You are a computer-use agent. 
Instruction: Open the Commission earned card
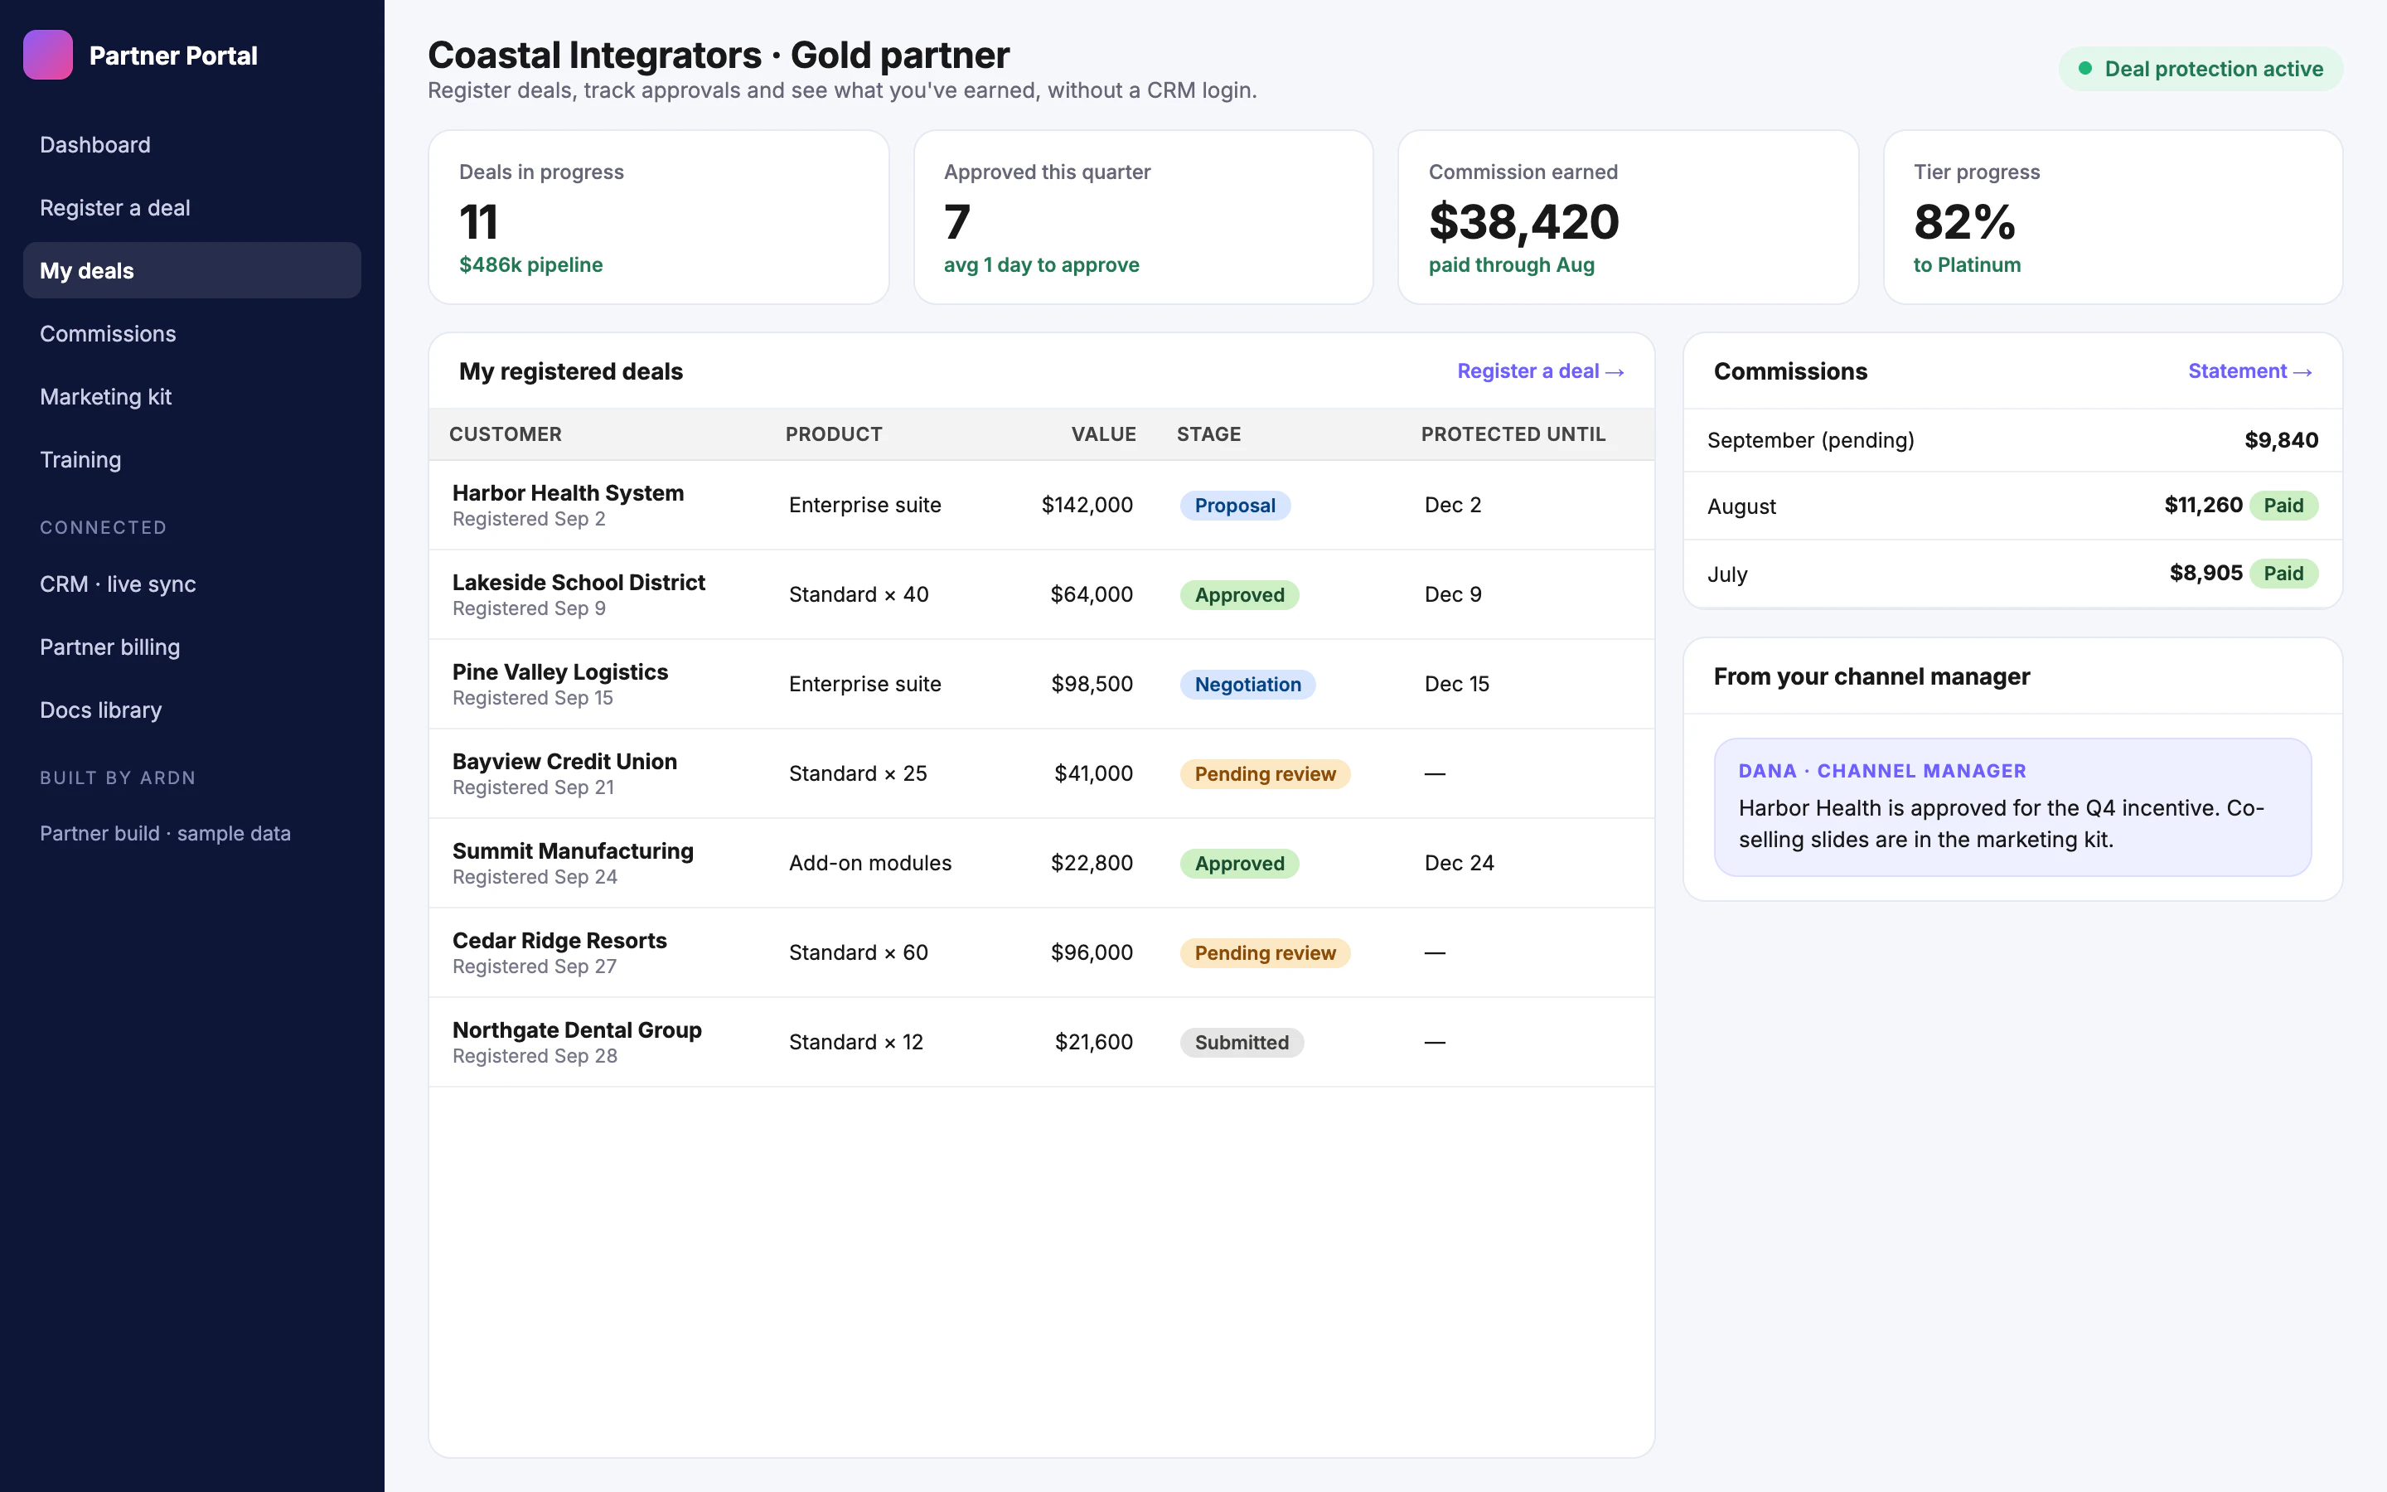(1628, 217)
